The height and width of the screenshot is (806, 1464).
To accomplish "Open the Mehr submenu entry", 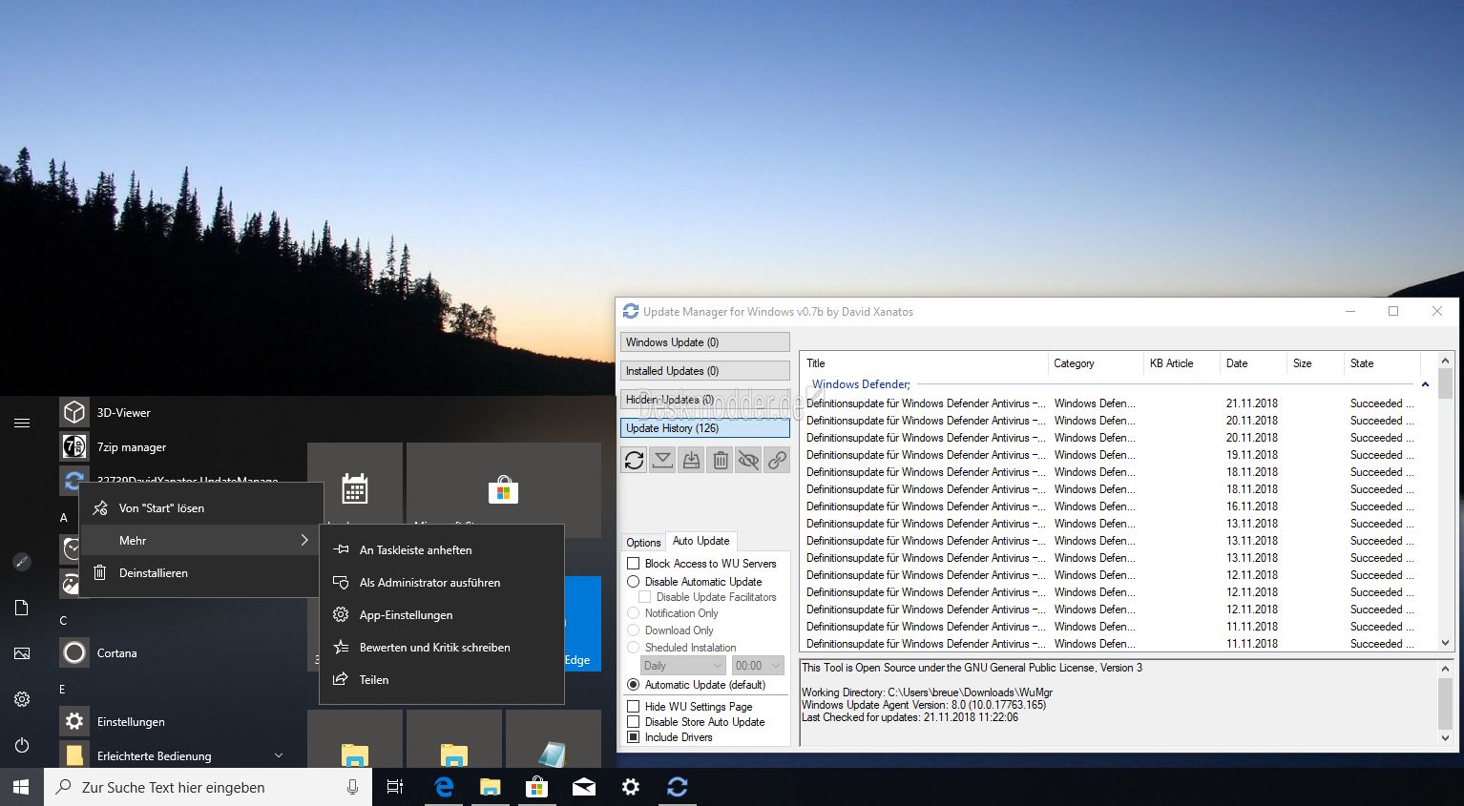I will coord(199,541).
